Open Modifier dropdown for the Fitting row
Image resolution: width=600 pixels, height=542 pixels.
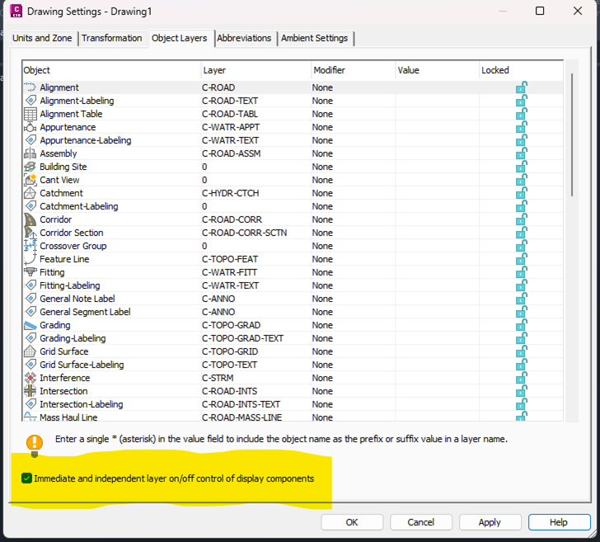point(354,272)
